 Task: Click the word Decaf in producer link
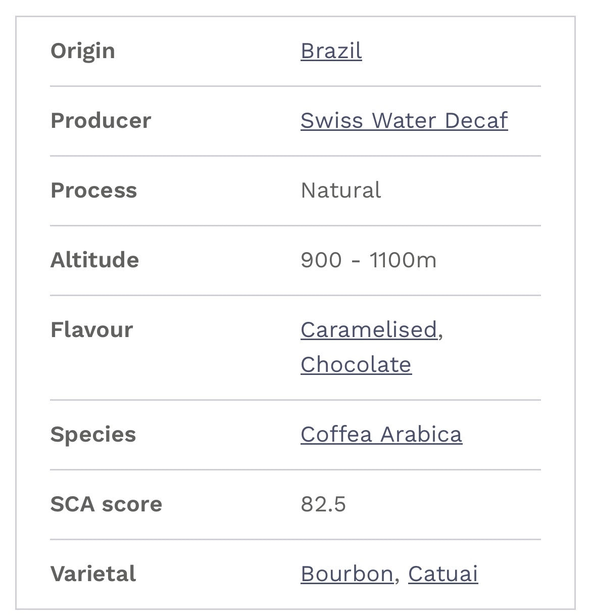pyautogui.click(x=476, y=121)
